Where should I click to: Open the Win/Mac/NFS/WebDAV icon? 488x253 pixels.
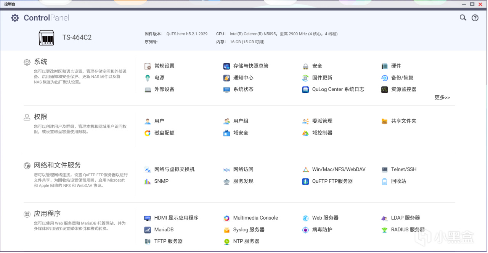point(305,170)
